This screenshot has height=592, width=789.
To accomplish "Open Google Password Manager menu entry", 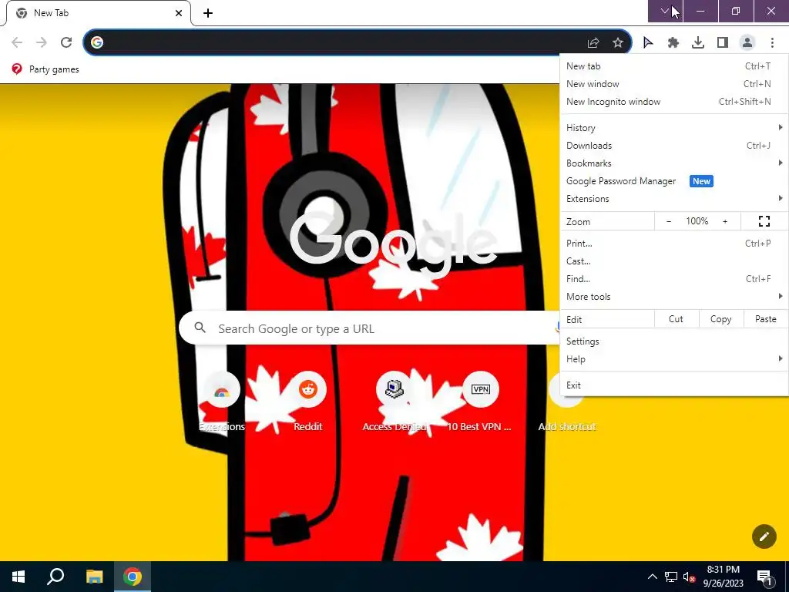I will coord(673,181).
